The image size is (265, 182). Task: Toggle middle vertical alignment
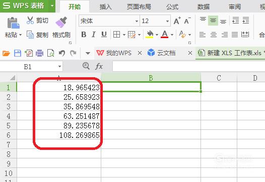(x=213, y=21)
